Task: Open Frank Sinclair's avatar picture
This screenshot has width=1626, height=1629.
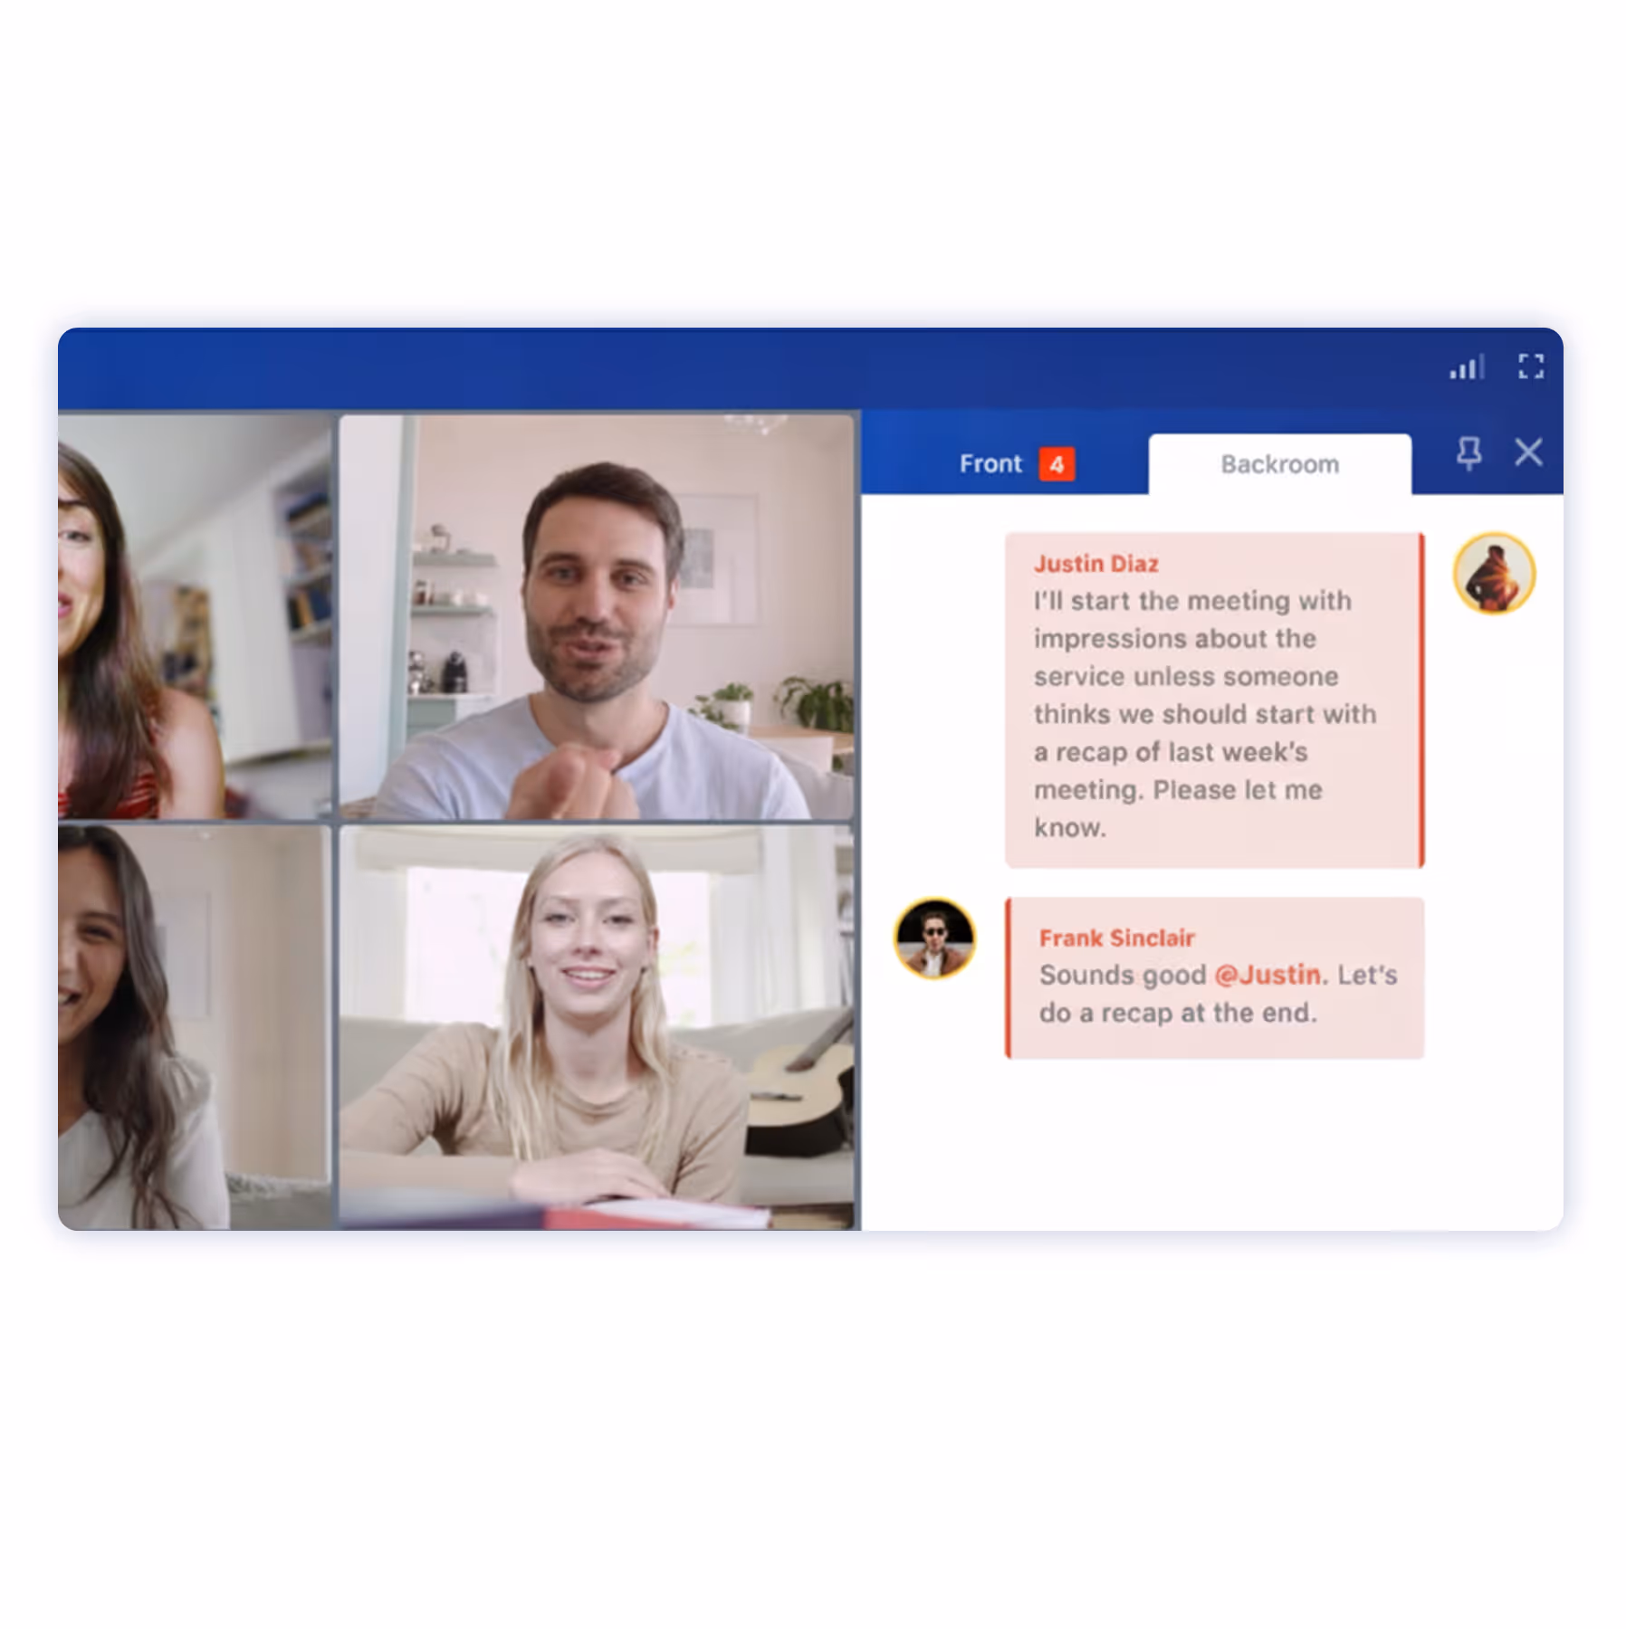Action: click(935, 938)
